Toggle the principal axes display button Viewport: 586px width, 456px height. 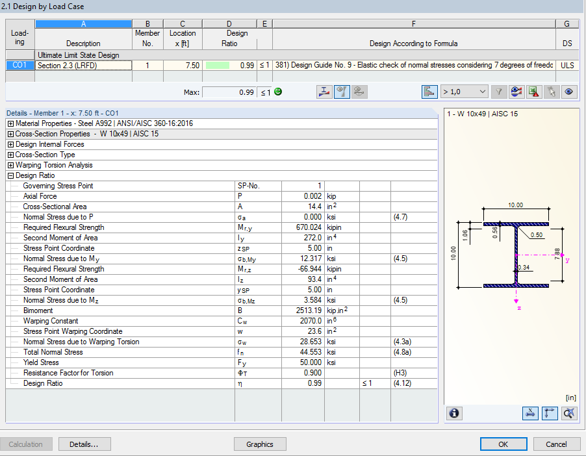coord(550,413)
